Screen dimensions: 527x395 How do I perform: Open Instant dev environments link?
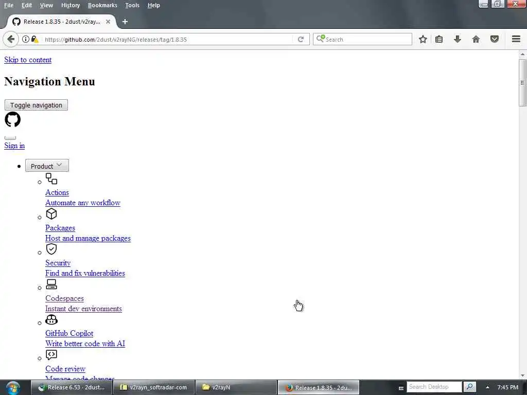pos(84,309)
